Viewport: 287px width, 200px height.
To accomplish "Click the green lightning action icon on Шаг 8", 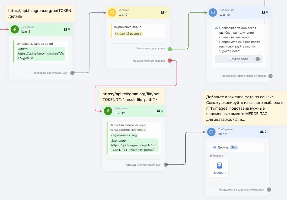I will coord(15,29).
